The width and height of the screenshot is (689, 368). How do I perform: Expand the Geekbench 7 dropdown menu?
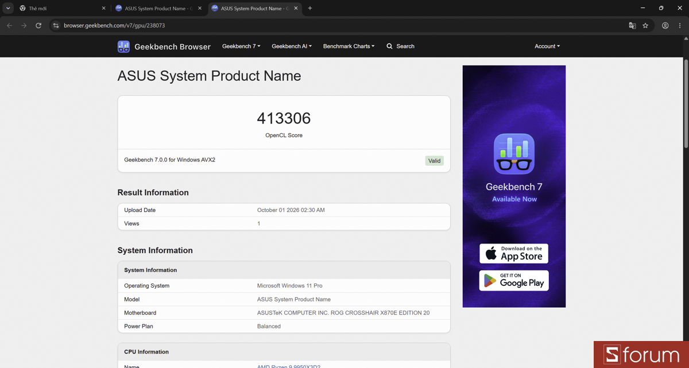pyautogui.click(x=241, y=46)
